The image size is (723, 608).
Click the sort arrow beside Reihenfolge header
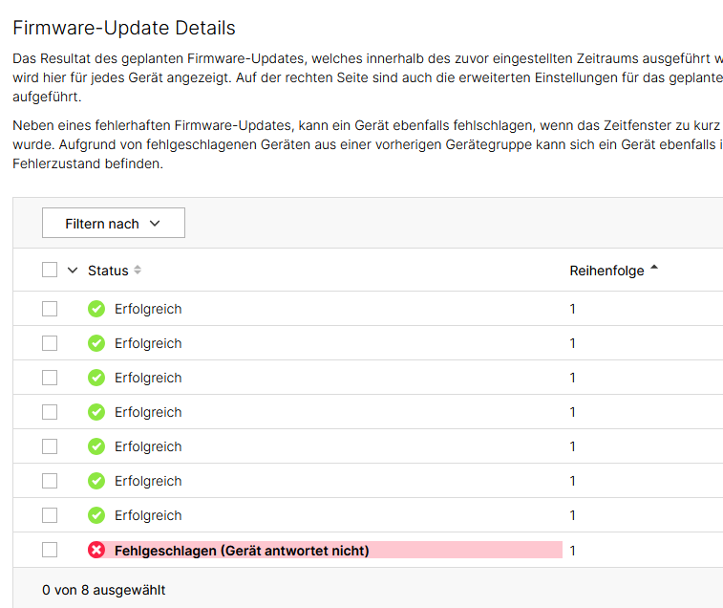pos(654,270)
